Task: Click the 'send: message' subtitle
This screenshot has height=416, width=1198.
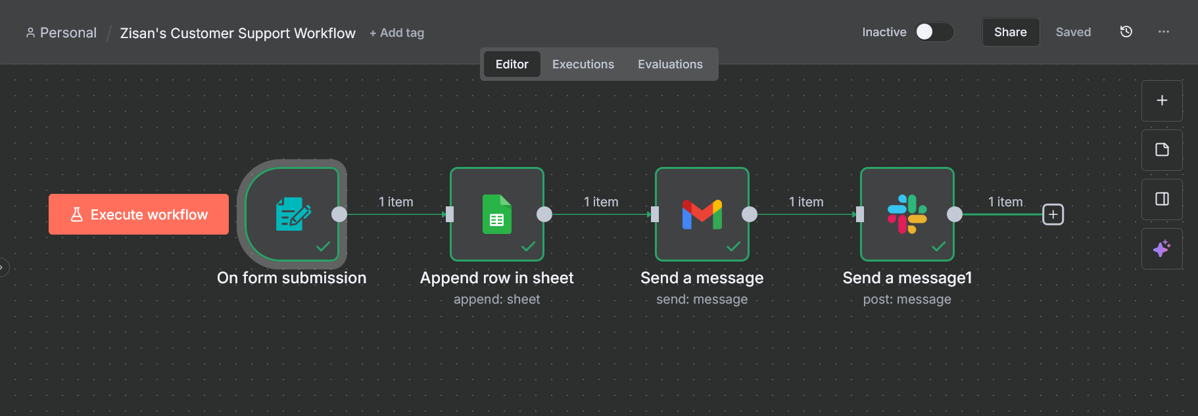Action: pos(702,299)
